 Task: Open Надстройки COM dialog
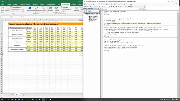tap(43, 10)
